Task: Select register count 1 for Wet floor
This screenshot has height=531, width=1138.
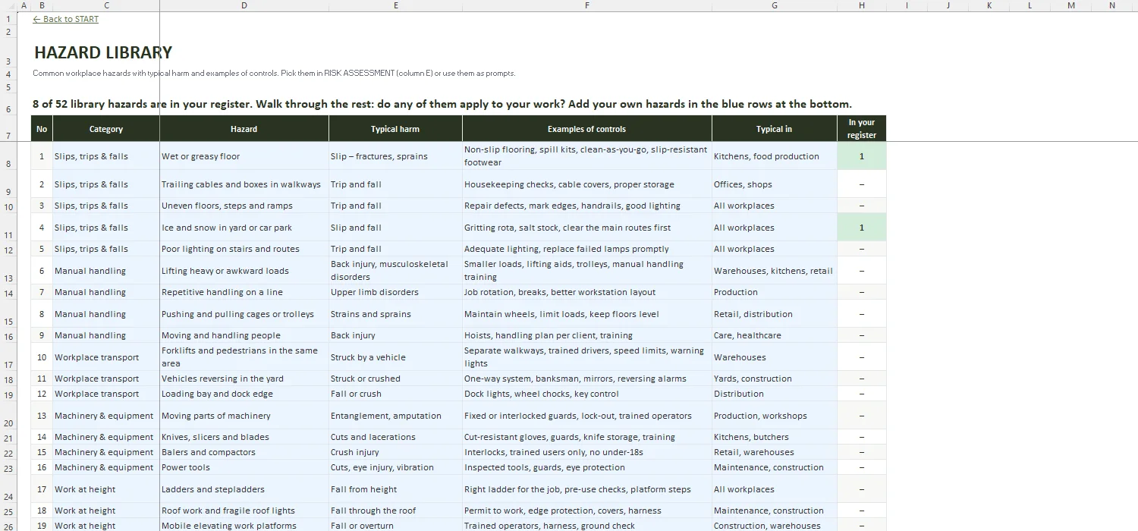Action: [x=862, y=156]
